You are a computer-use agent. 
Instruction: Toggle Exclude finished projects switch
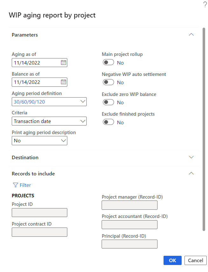coord(108,122)
